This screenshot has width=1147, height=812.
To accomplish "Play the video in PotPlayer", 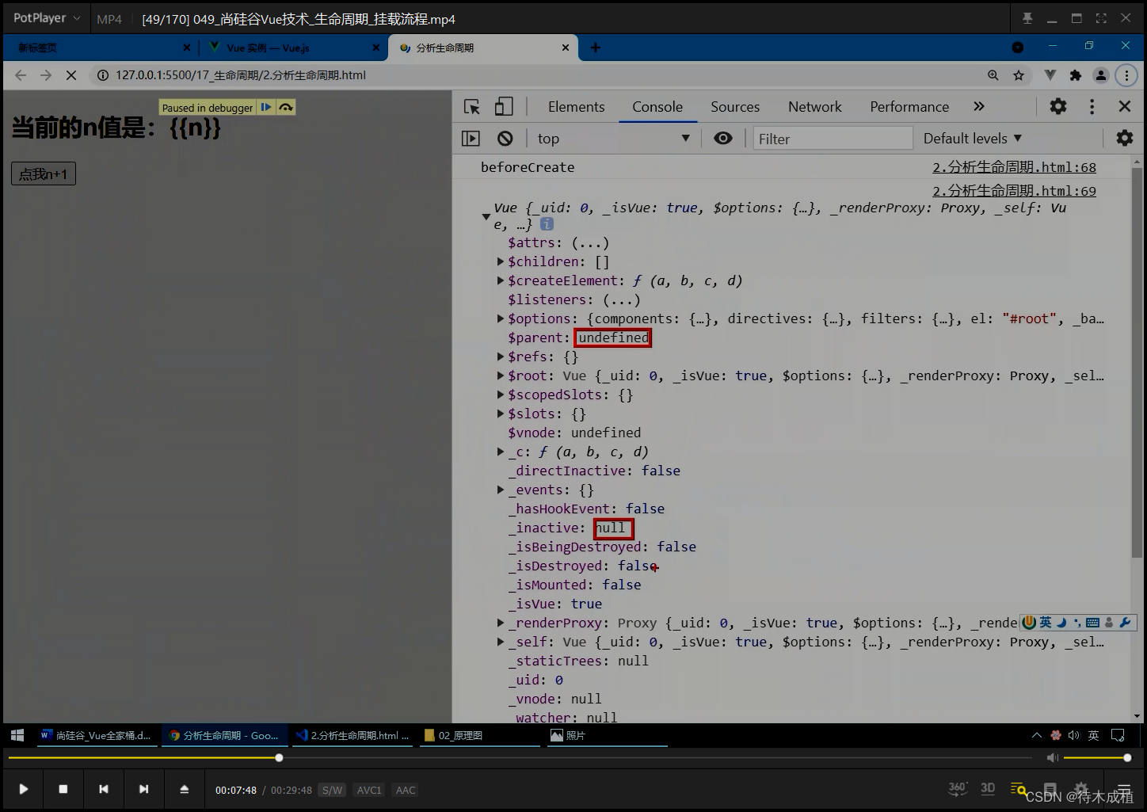I will 23,789.
